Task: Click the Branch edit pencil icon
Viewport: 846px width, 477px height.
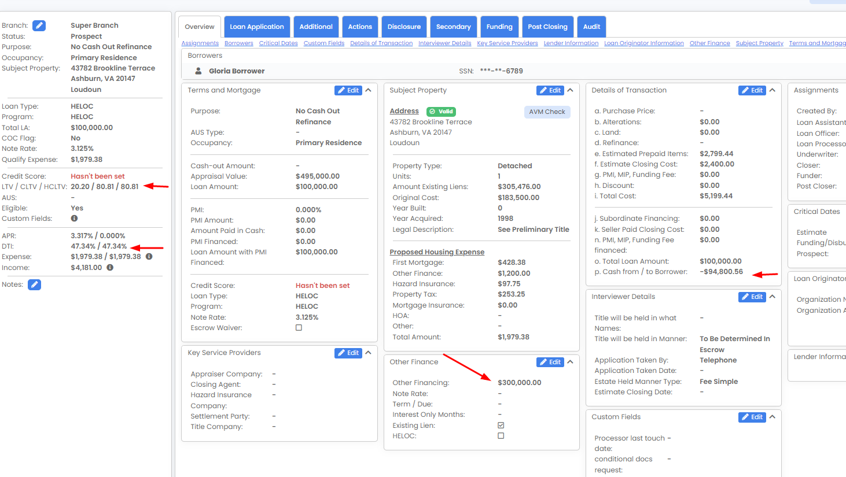Action: click(x=39, y=25)
